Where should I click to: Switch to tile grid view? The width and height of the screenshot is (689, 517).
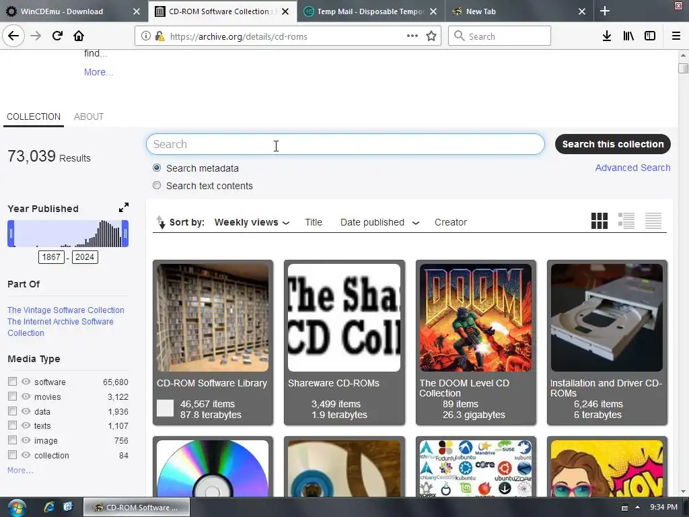[600, 221]
